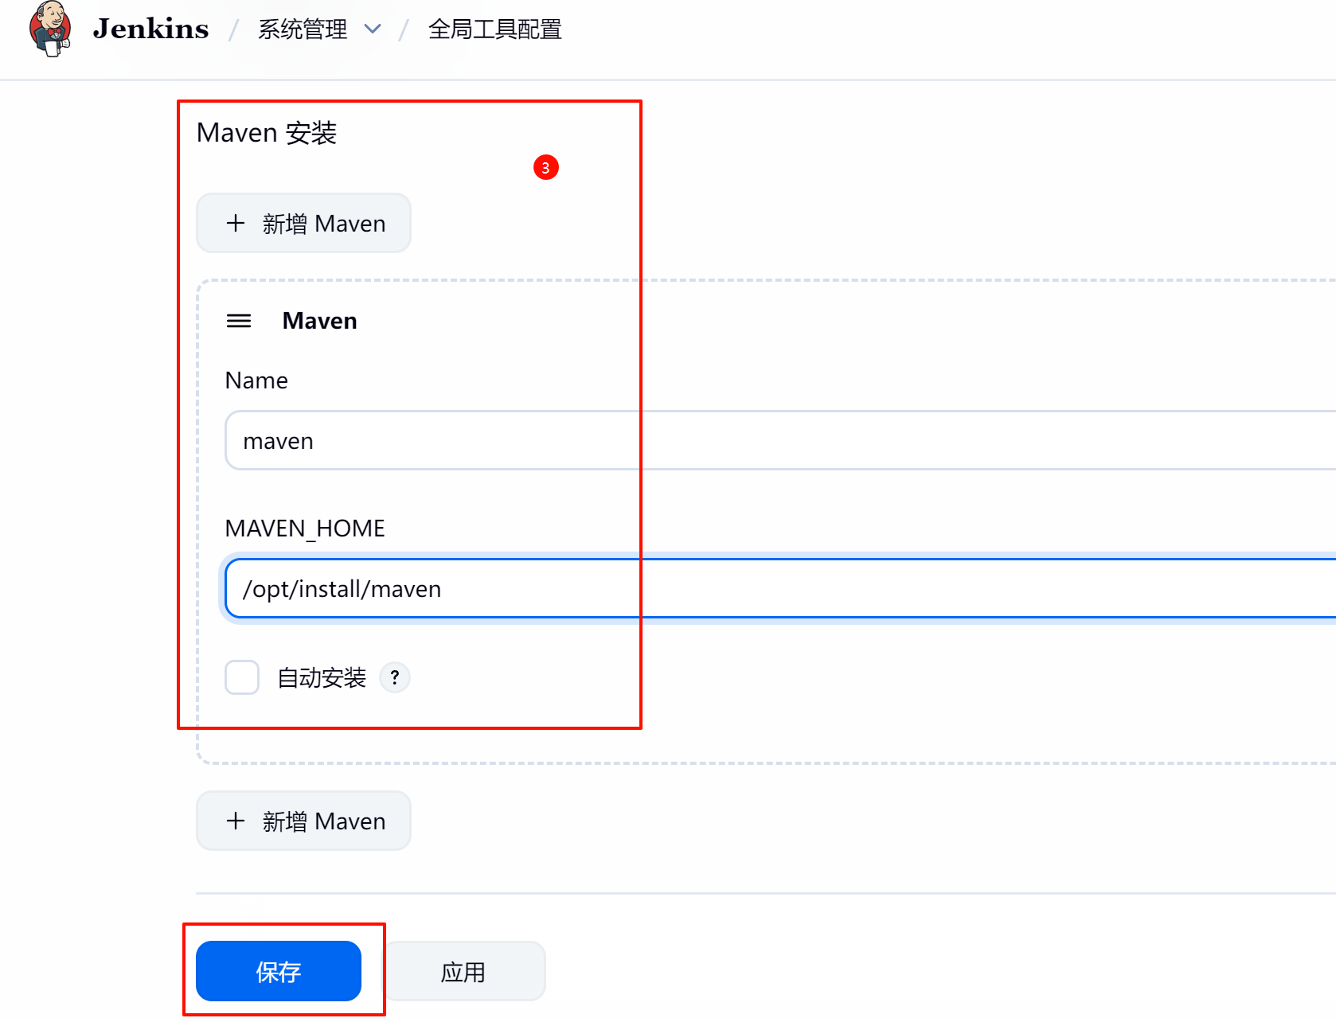Click the 应用 apply button

[463, 971]
